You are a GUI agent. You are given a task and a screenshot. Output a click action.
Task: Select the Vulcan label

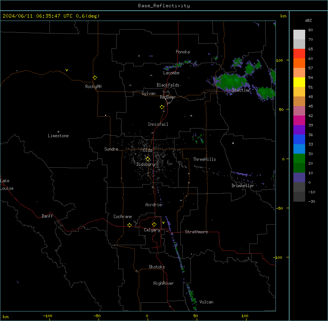[207, 302]
